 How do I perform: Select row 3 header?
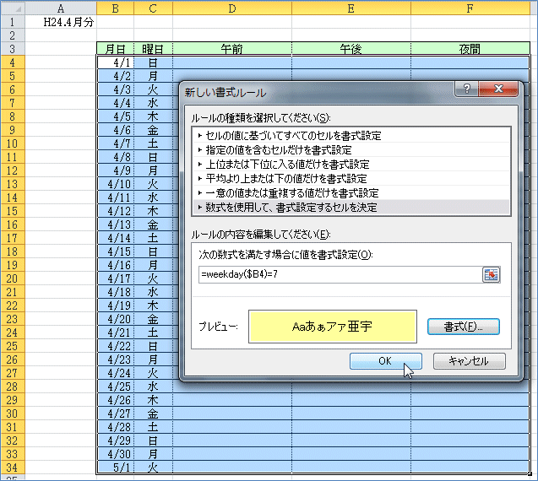tap(13, 49)
